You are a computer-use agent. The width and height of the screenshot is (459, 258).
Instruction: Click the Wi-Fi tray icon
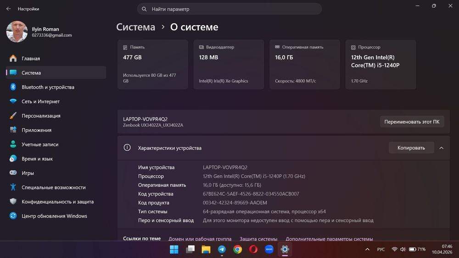click(395, 249)
